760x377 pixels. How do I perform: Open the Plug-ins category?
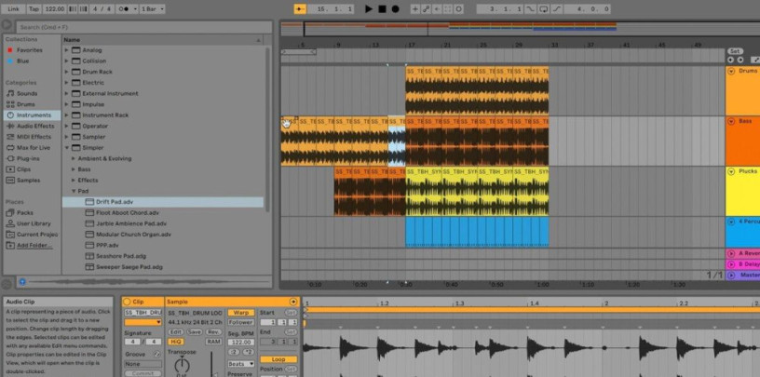tap(28, 158)
